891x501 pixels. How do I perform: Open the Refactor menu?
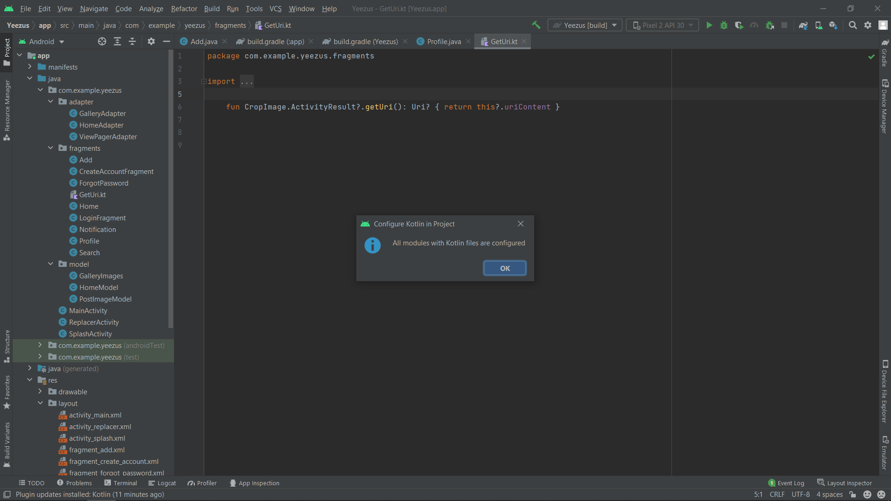pos(184,8)
